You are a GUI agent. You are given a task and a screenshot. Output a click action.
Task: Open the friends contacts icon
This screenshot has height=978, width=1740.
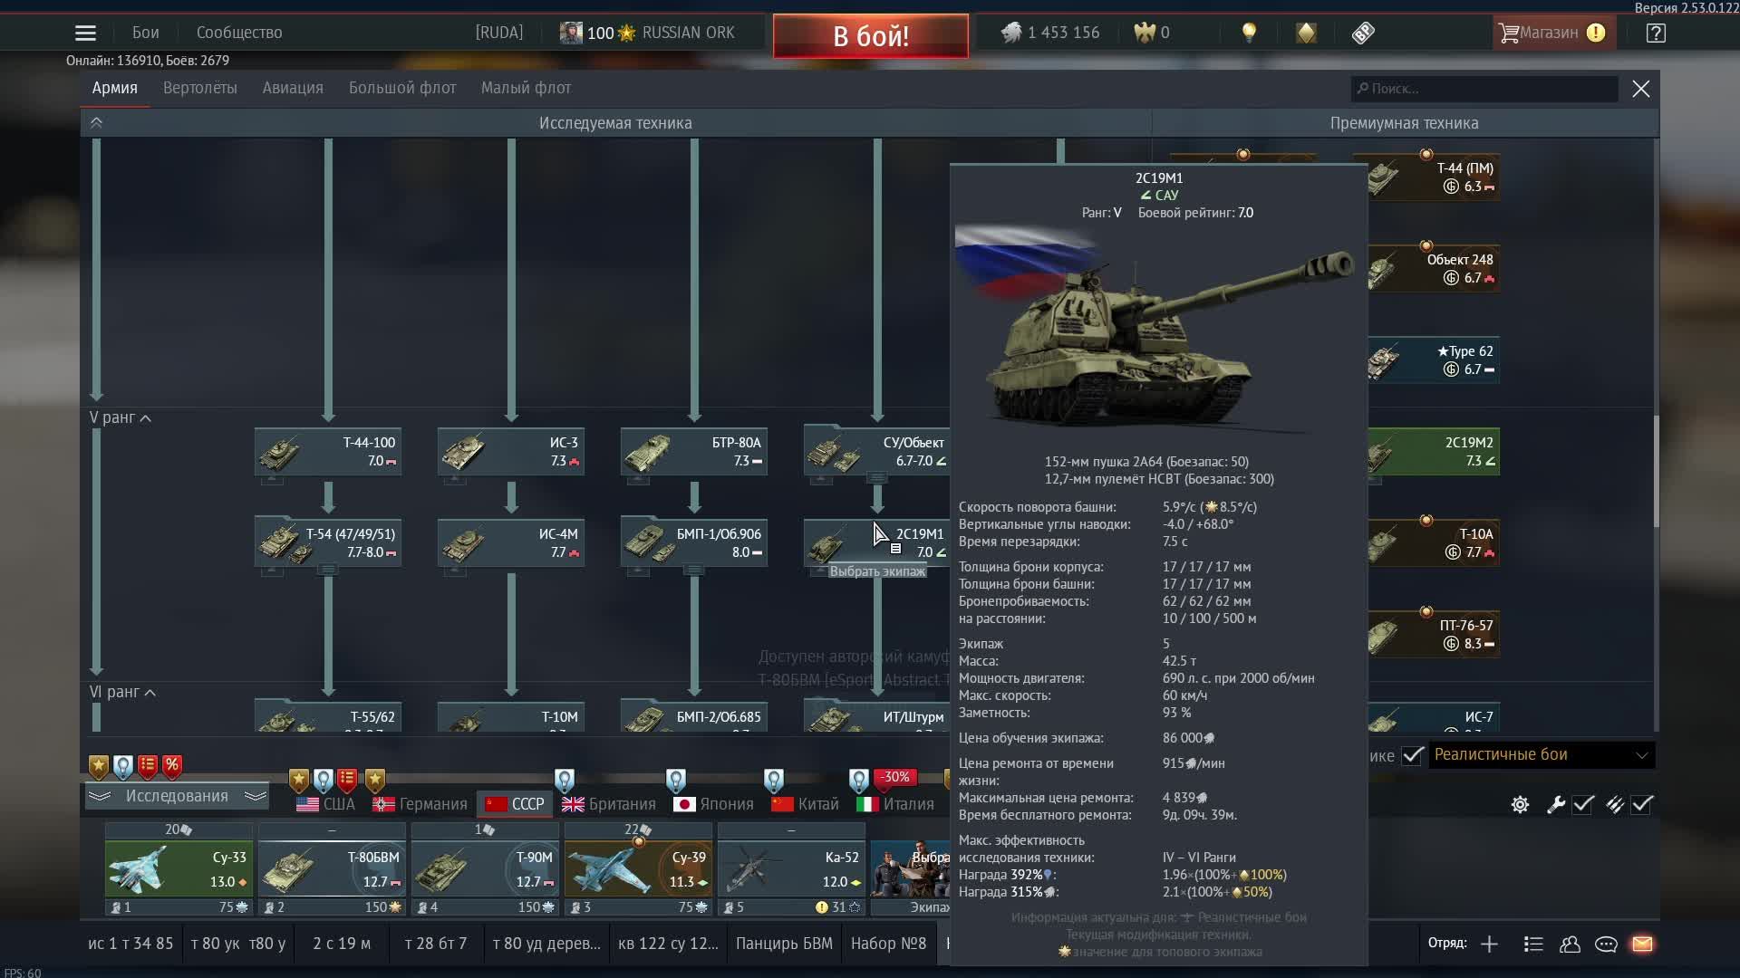(x=1570, y=944)
